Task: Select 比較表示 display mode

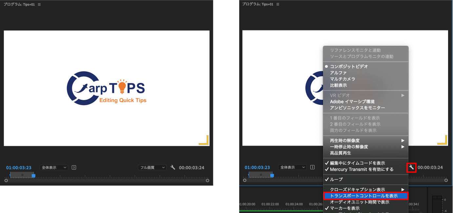Action: click(366, 85)
